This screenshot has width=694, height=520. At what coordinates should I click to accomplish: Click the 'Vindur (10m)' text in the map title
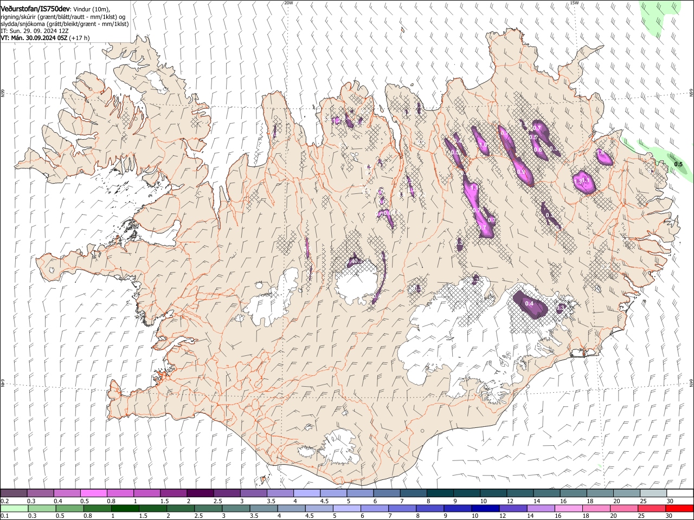point(91,9)
